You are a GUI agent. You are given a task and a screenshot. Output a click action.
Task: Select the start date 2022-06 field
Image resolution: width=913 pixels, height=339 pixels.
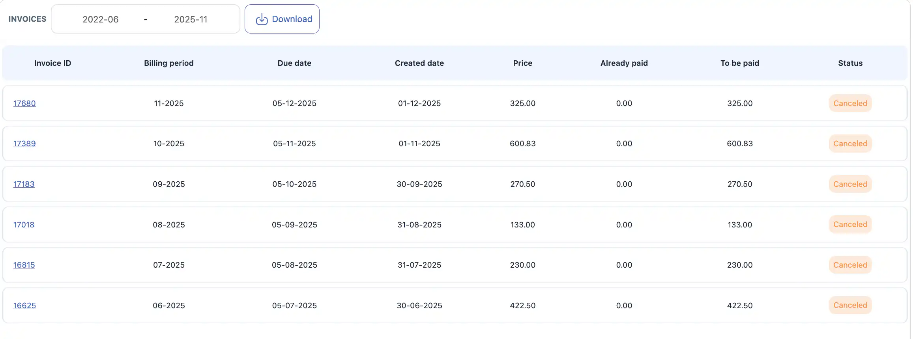click(x=100, y=19)
